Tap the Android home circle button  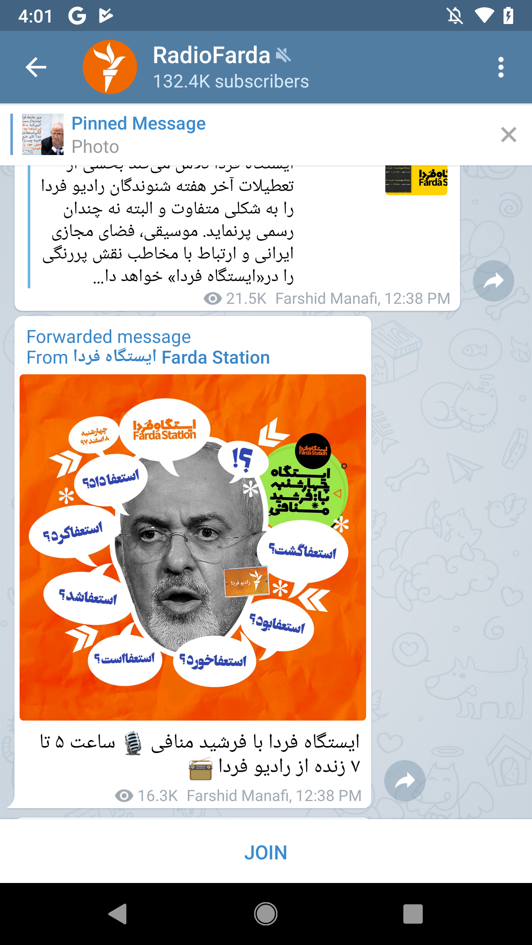[266, 914]
